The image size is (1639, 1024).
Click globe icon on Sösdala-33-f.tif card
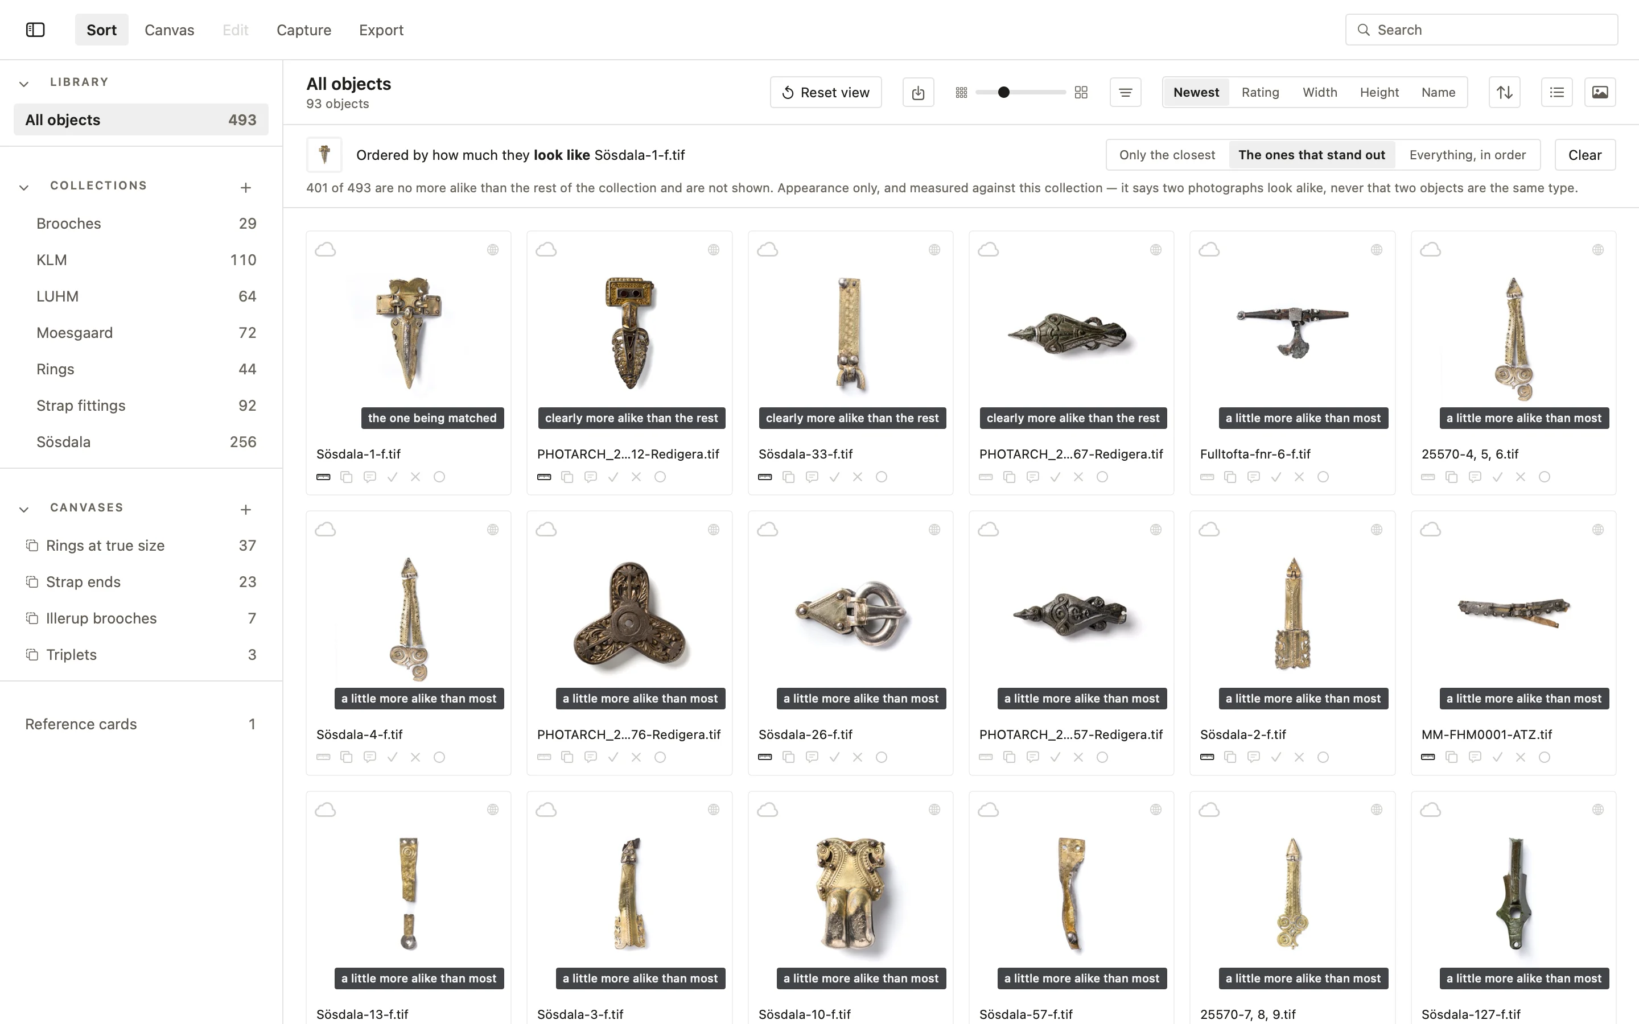pos(934,250)
